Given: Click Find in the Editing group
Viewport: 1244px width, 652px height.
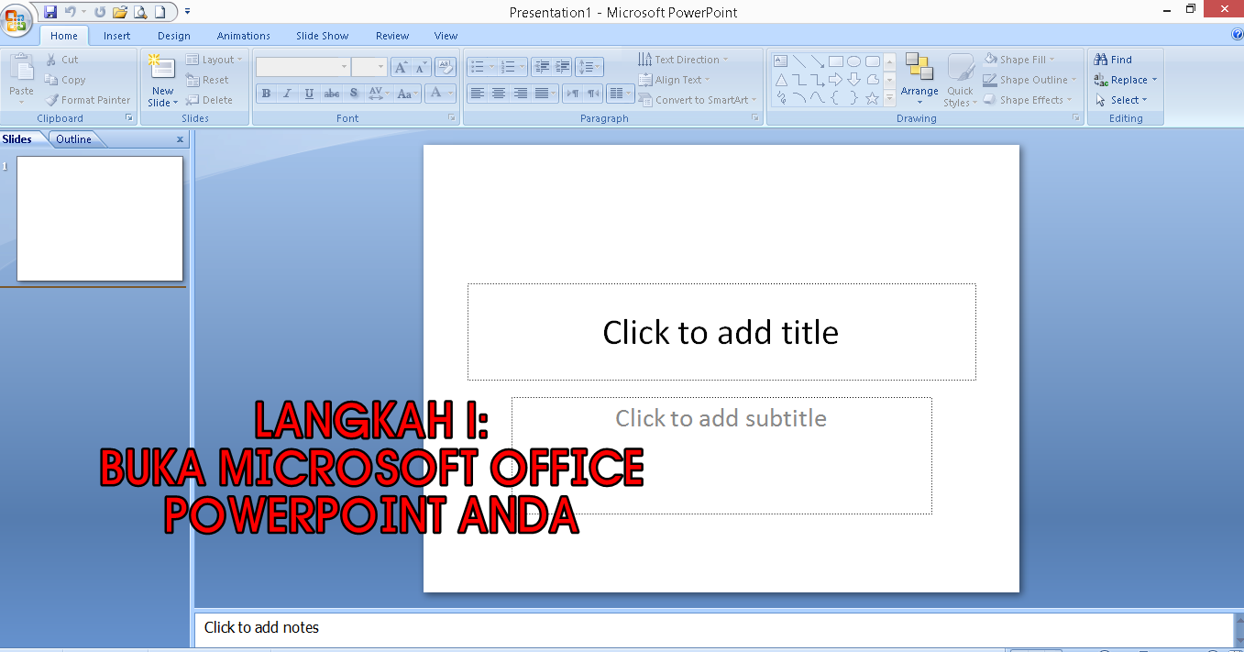Looking at the screenshot, I should [x=1113, y=60].
